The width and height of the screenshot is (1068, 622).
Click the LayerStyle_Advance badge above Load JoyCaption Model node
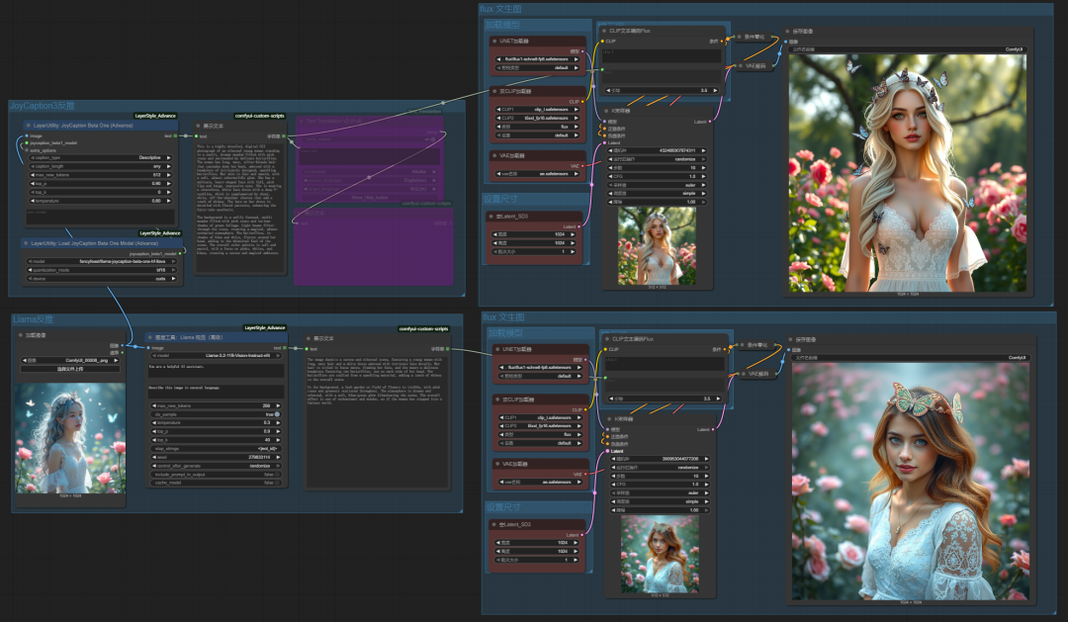pyautogui.click(x=160, y=233)
